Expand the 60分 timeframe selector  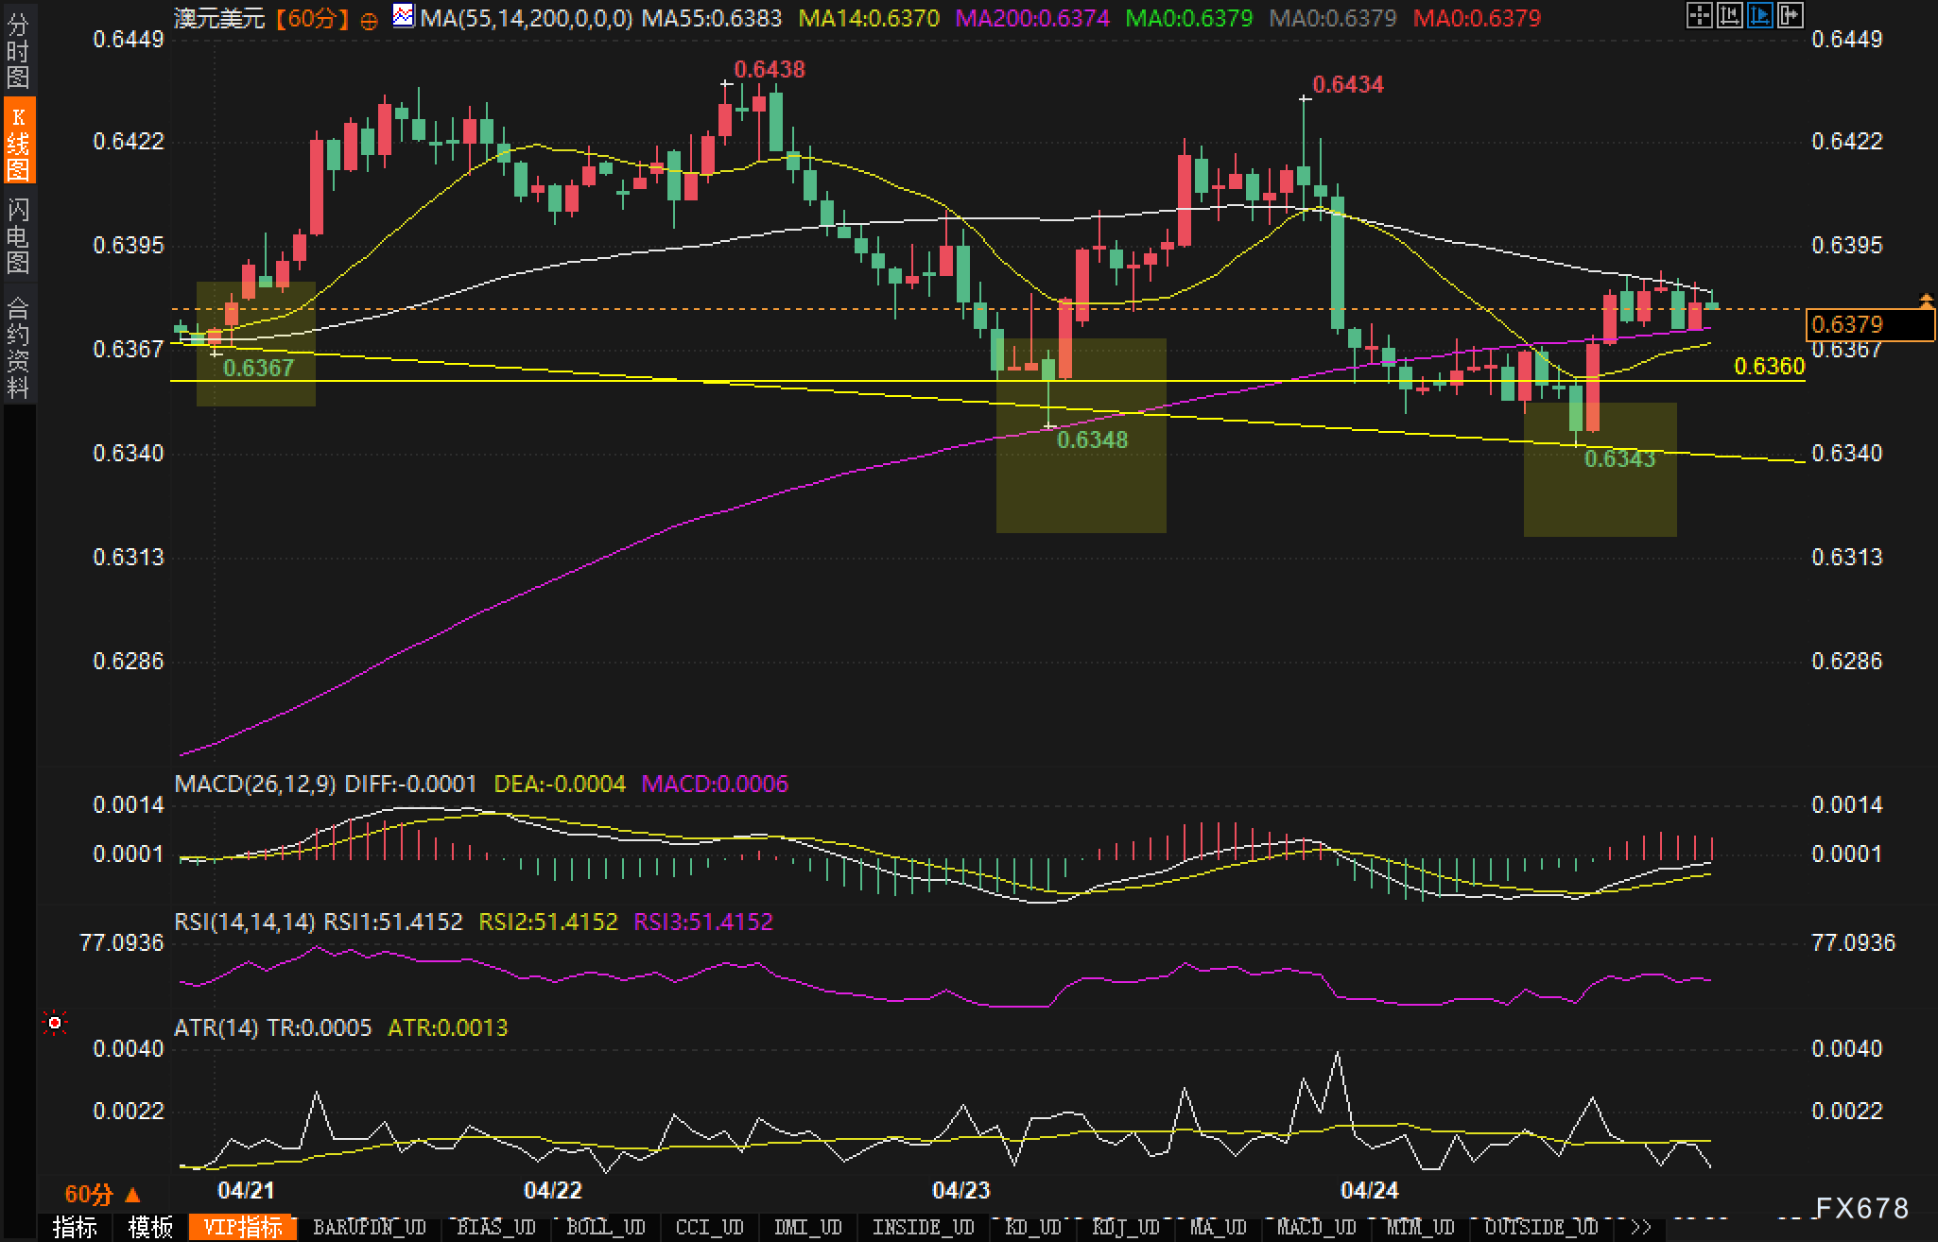click(x=102, y=1195)
